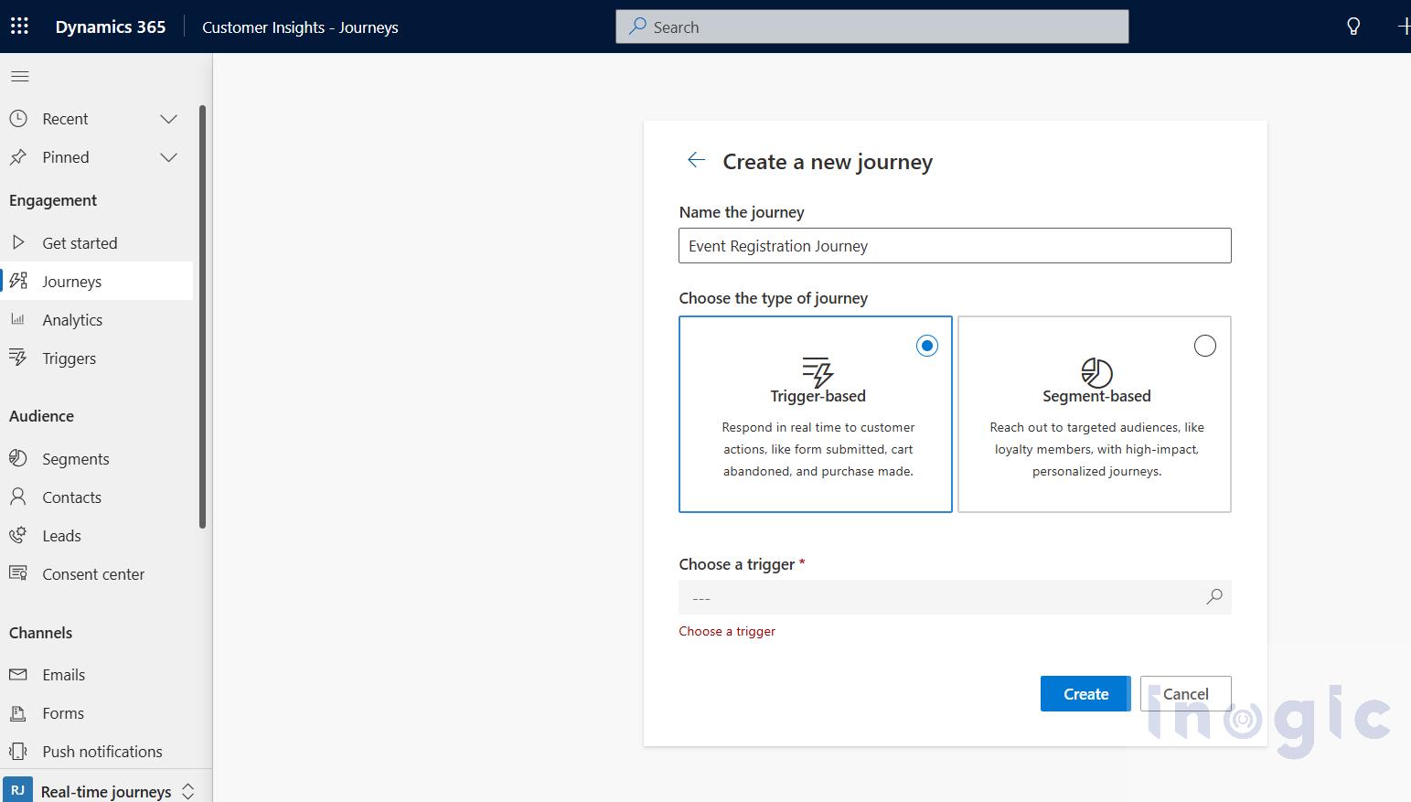The image size is (1411, 802).
Task: Open Forms in the sidebar
Action: coord(97,712)
